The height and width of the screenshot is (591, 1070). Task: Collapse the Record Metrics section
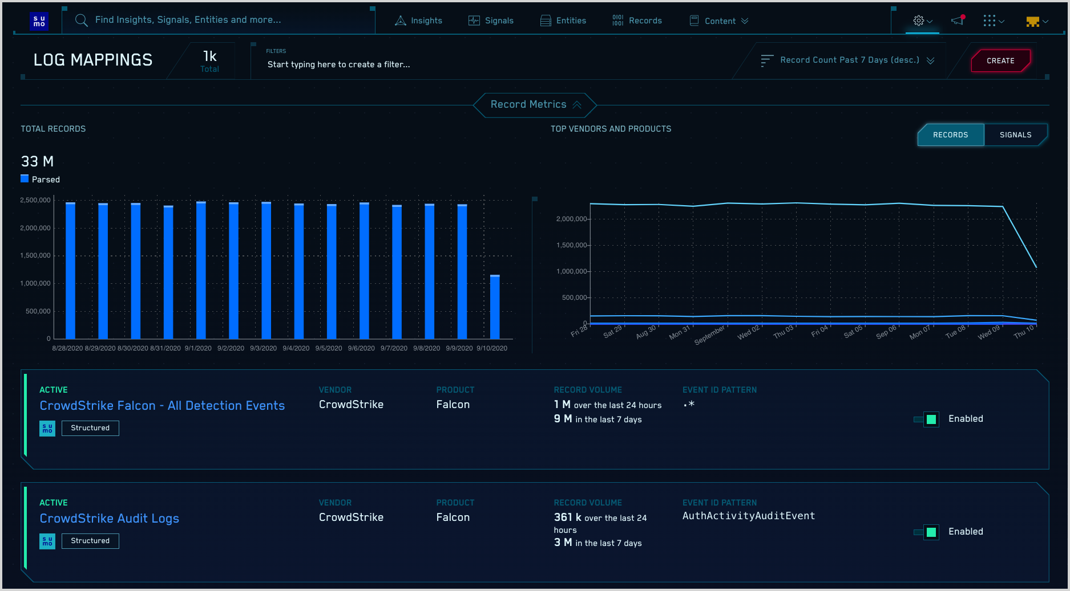(535, 105)
